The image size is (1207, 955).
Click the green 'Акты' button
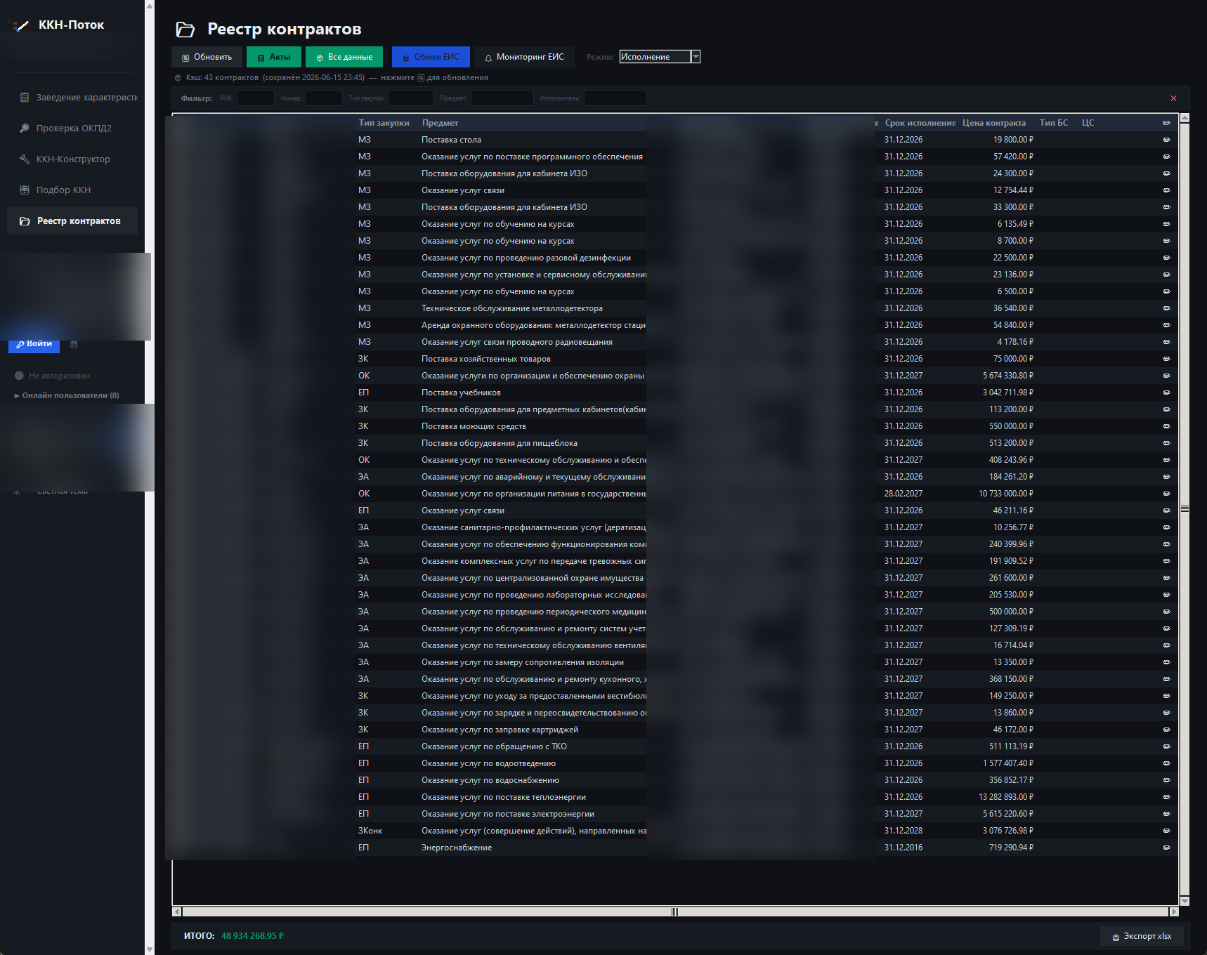[274, 57]
